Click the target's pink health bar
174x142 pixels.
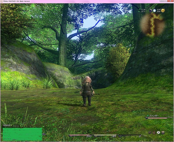pyautogui.click(x=157, y=118)
